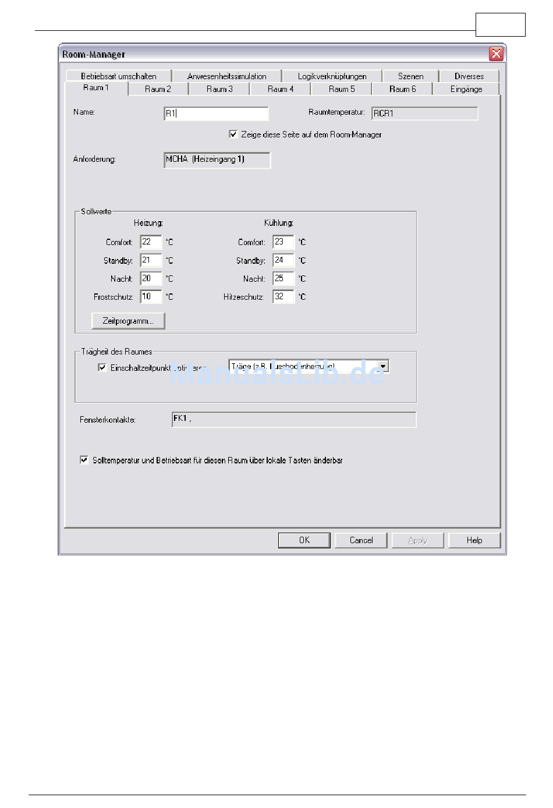This screenshot has width=553, height=808.
Task: Open the Raum 3 tab
Action: [x=219, y=89]
